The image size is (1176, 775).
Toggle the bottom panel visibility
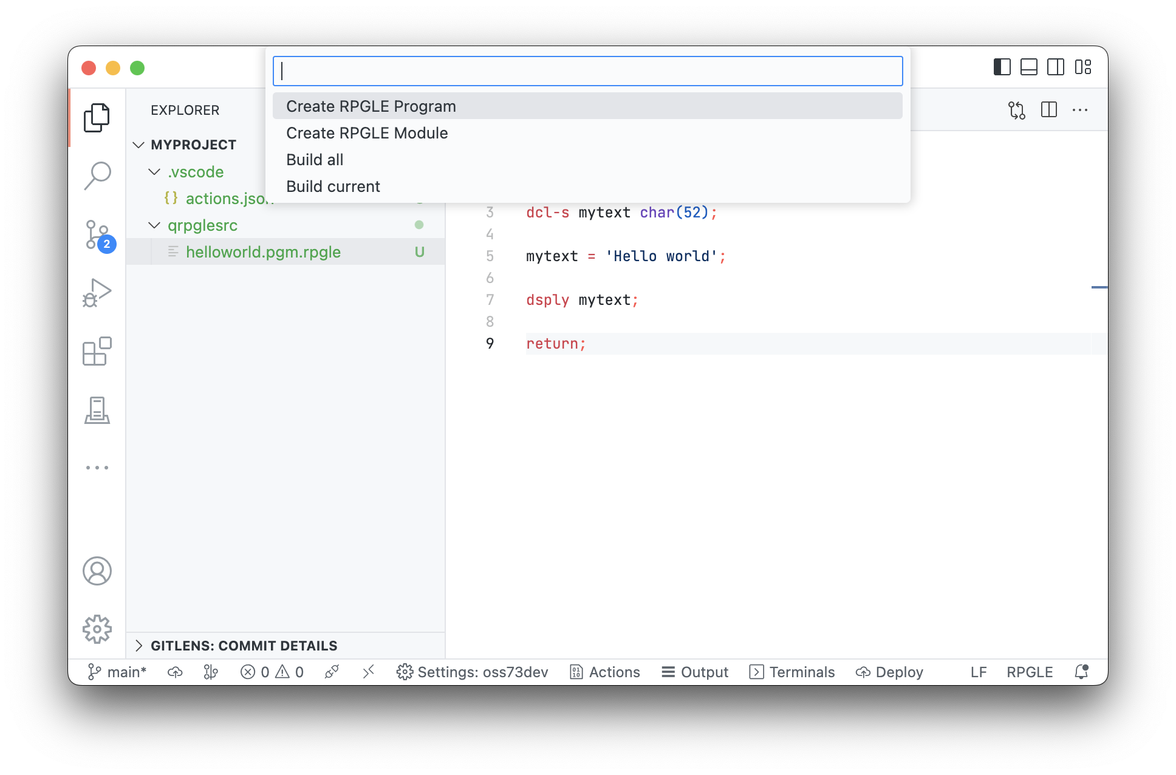(x=1028, y=67)
